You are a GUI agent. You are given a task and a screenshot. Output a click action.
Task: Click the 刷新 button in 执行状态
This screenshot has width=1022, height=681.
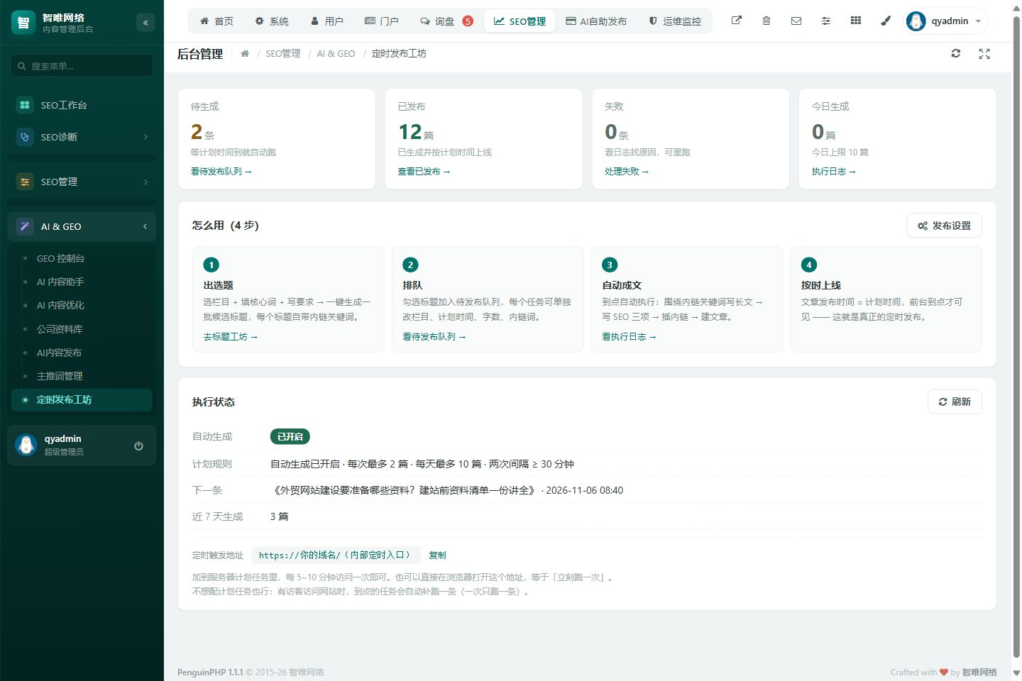(955, 402)
